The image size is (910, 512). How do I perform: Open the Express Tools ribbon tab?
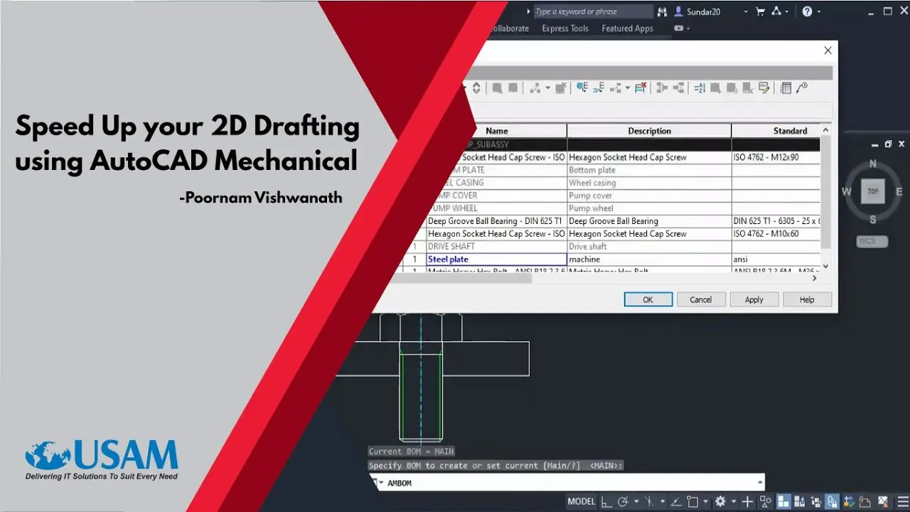click(565, 28)
